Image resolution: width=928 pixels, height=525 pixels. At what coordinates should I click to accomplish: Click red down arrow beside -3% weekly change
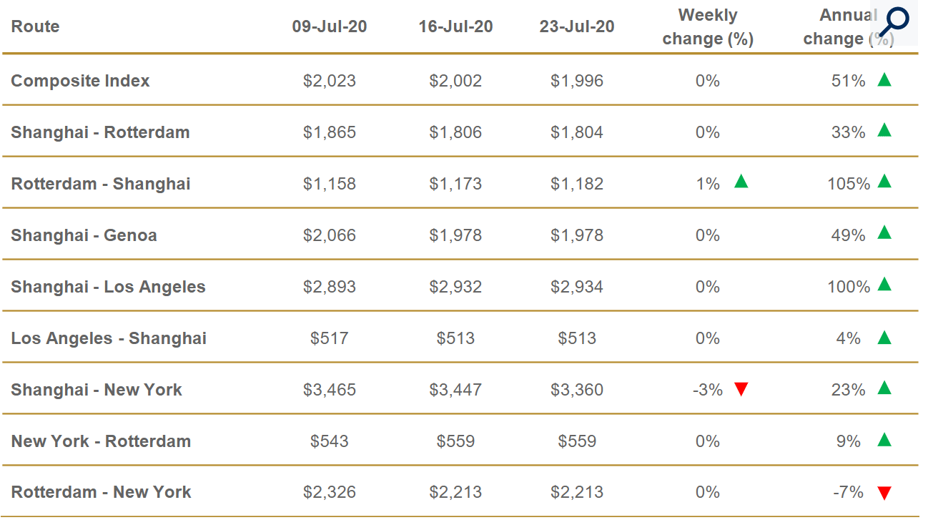741,390
